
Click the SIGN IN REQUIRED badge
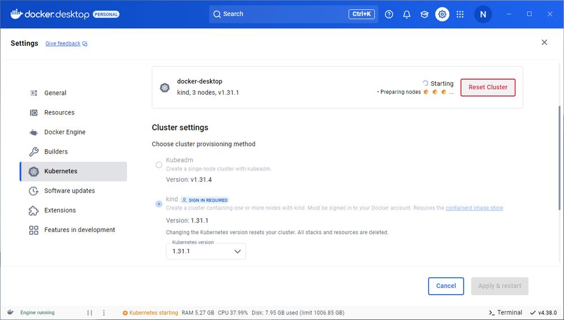coord(205,200)
